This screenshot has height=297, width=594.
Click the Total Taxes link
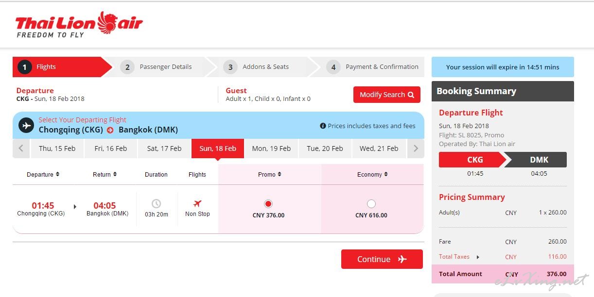pyautogui.click(x=454, y=257)
